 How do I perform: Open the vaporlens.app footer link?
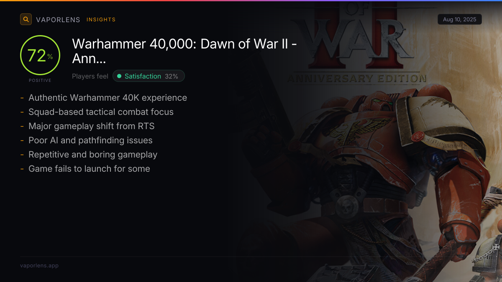coord(39,266)
